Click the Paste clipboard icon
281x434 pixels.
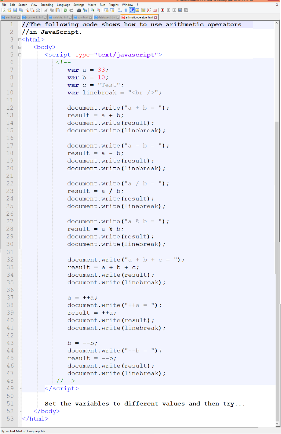[58, 10]
